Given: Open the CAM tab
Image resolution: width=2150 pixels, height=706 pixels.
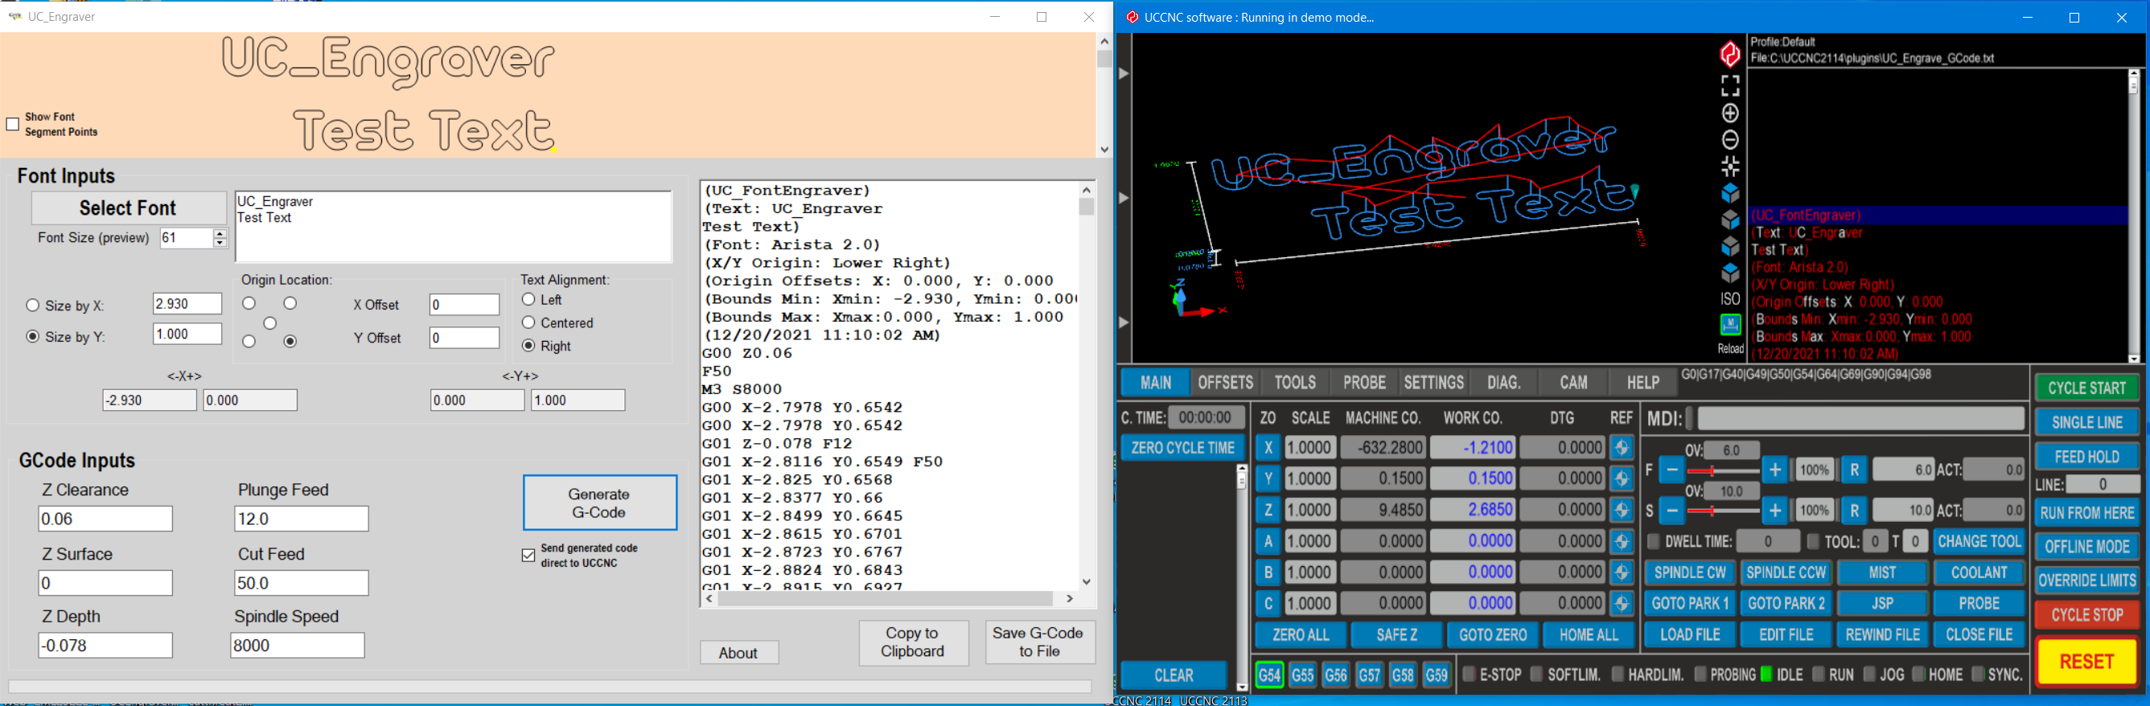Looking at the screenshot, I should coord(1574,382).
